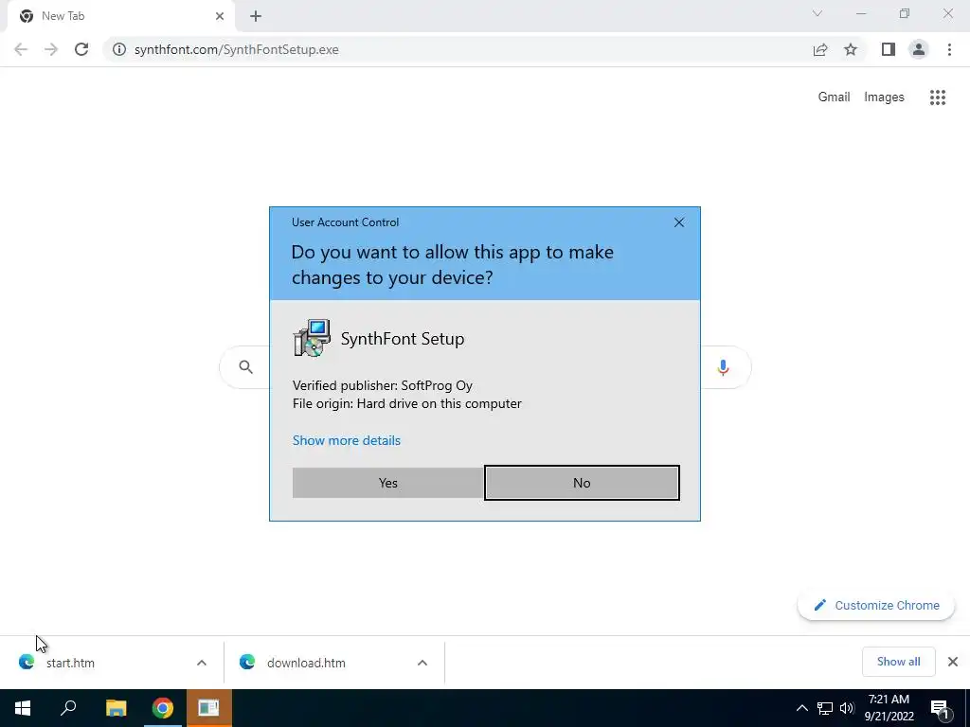970x727 pixels.
Task: Reload the page in Chrome
Action: tap(81, 49)
